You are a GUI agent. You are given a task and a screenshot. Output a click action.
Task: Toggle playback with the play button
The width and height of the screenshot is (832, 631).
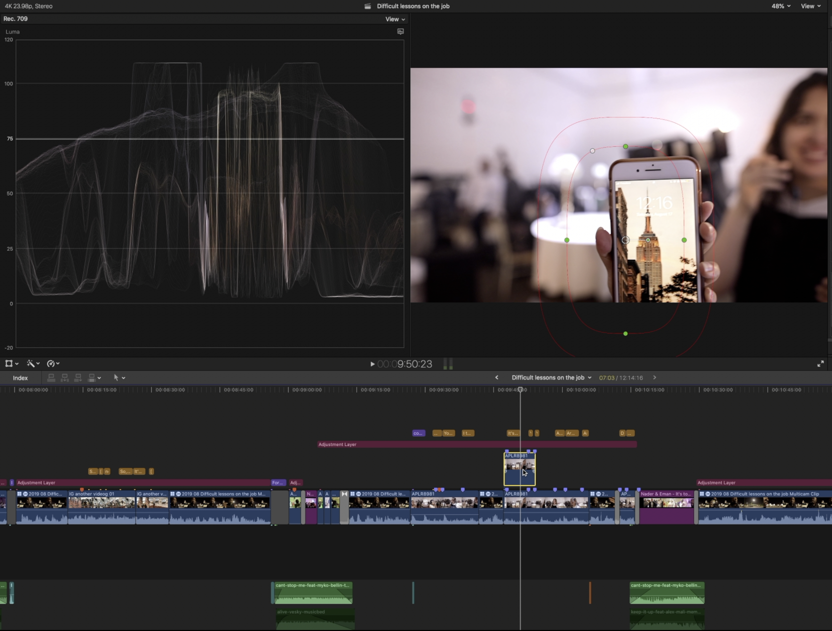click(x=372, y=364)
